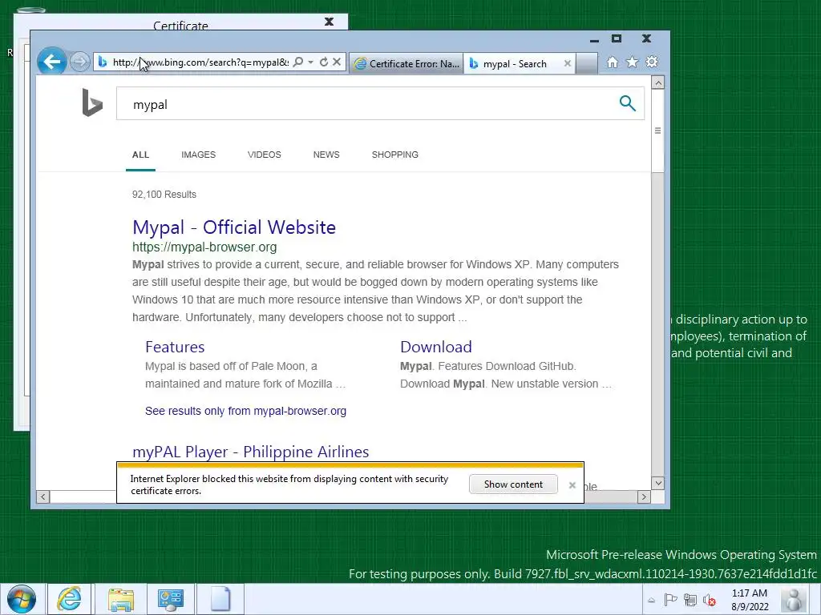Open the Mypal - Official Website result

pyautogui.click(x=234, y=227)
